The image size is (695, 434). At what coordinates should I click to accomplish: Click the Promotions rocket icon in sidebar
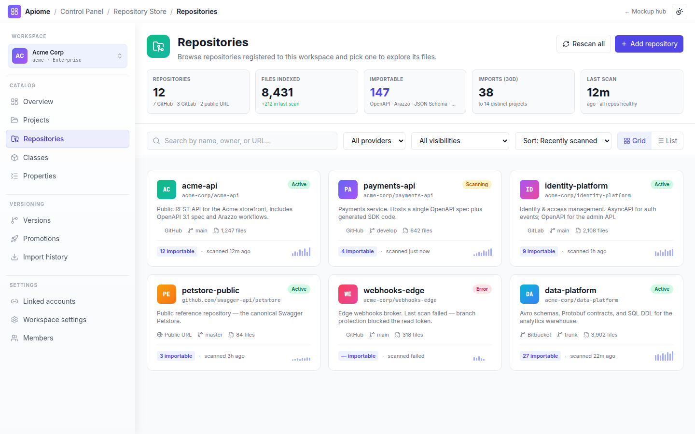tap(14, 239)
